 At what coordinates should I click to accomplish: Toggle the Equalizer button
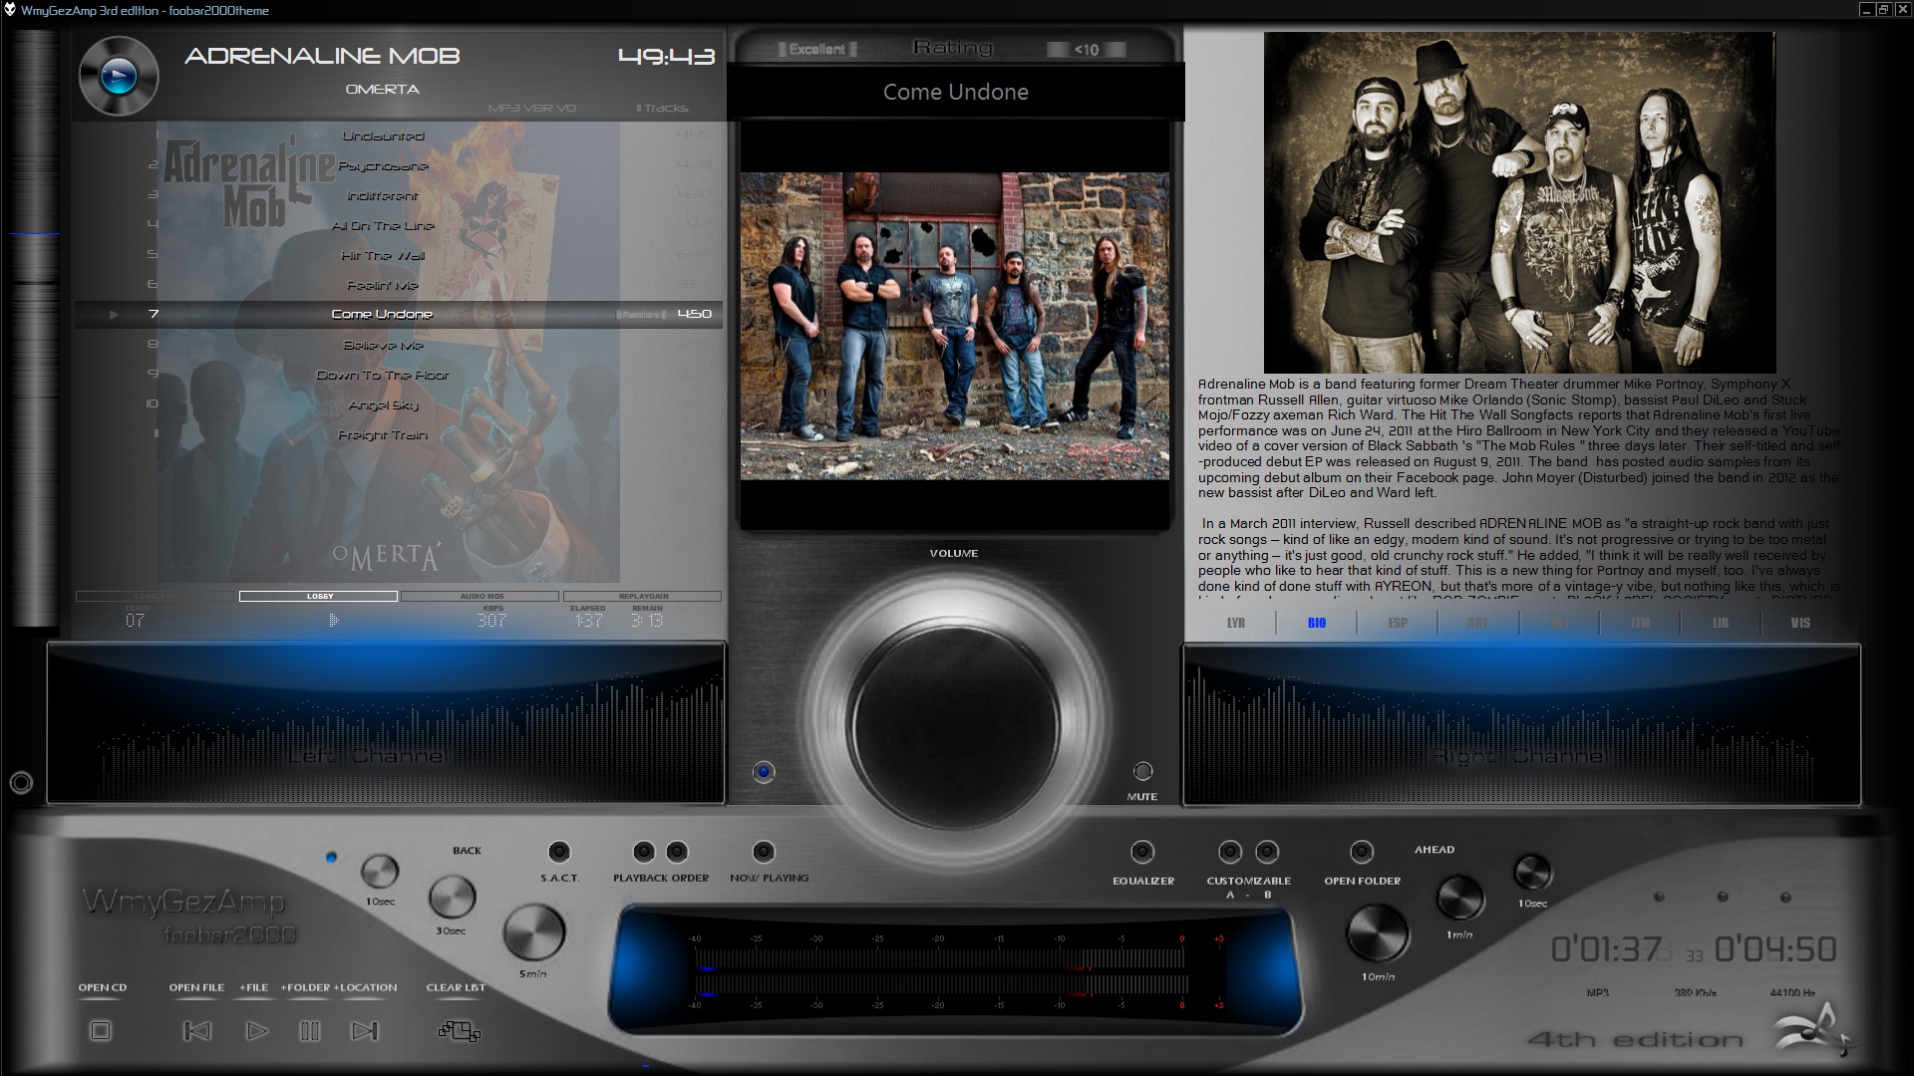click(1142, 852)
